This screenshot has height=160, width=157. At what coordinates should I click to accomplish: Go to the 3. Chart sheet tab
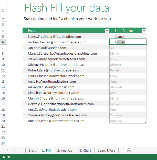click(x=85, y=150)
